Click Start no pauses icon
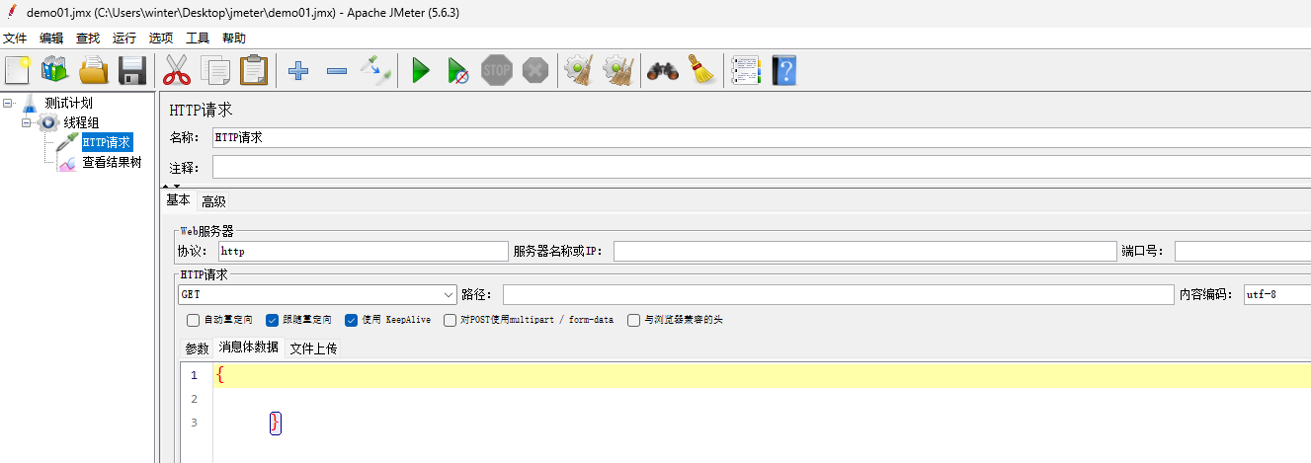 pos(457,70)
